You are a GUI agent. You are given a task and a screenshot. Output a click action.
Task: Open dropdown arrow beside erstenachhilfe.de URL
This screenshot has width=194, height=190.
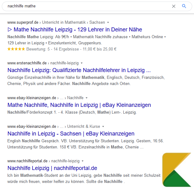[82, 63]
